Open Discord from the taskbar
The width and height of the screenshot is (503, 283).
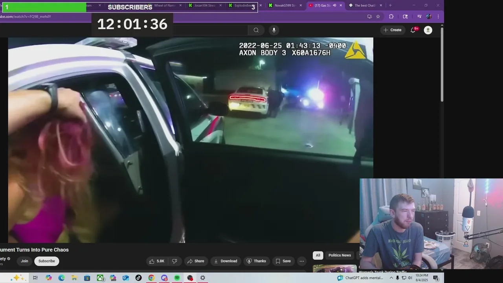coord(164,278)
